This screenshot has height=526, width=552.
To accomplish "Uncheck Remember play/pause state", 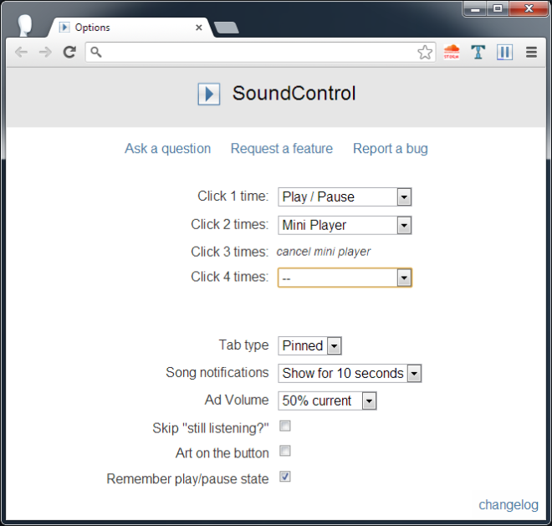I will click(285, 477).
